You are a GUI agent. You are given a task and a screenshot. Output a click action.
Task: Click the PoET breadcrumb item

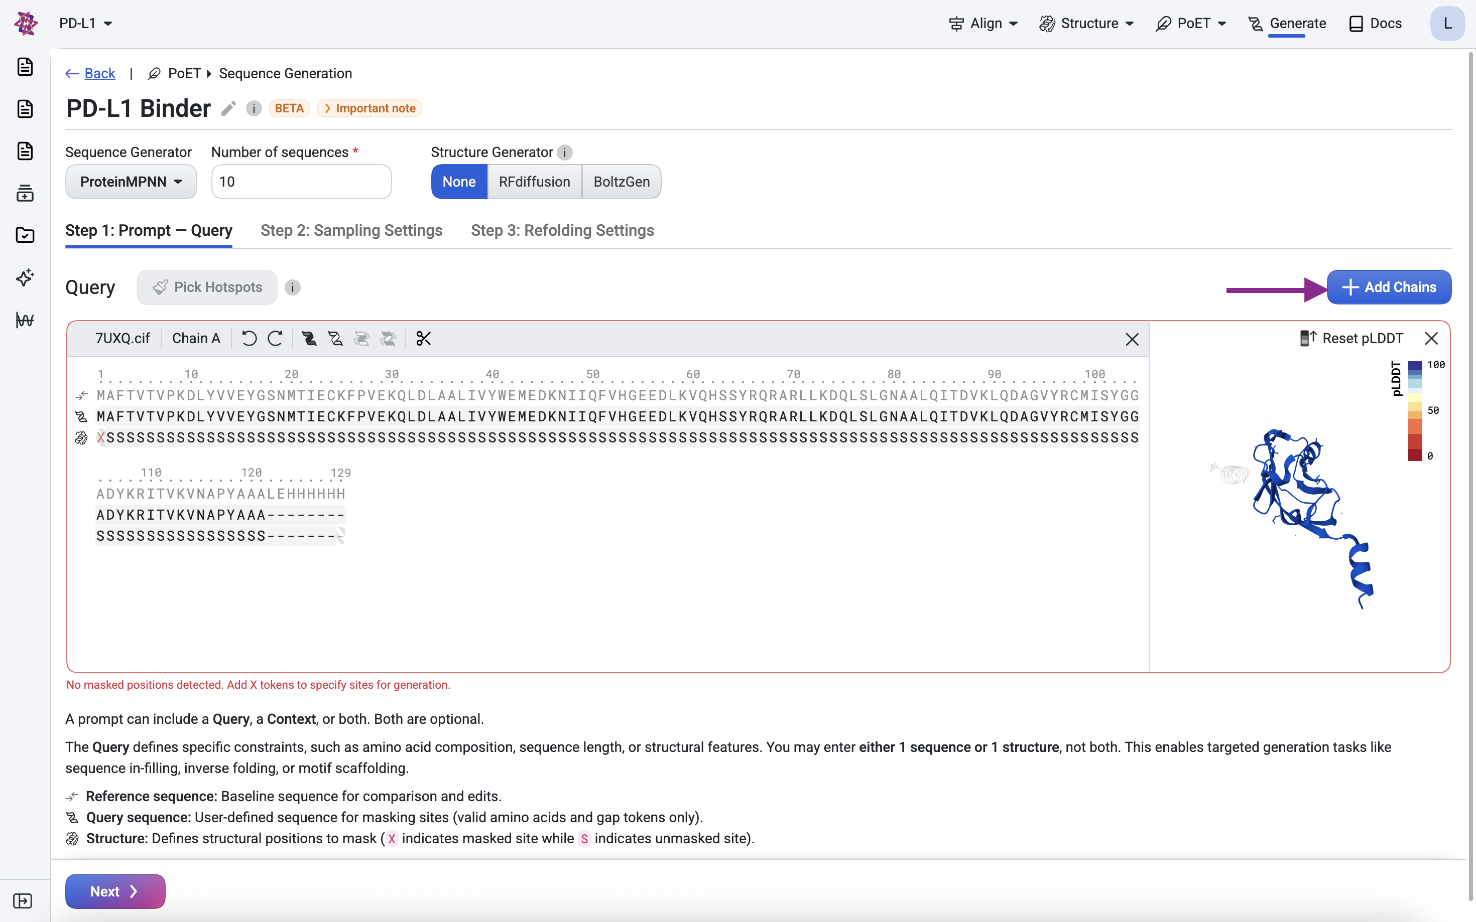click(x=175, y=74)
